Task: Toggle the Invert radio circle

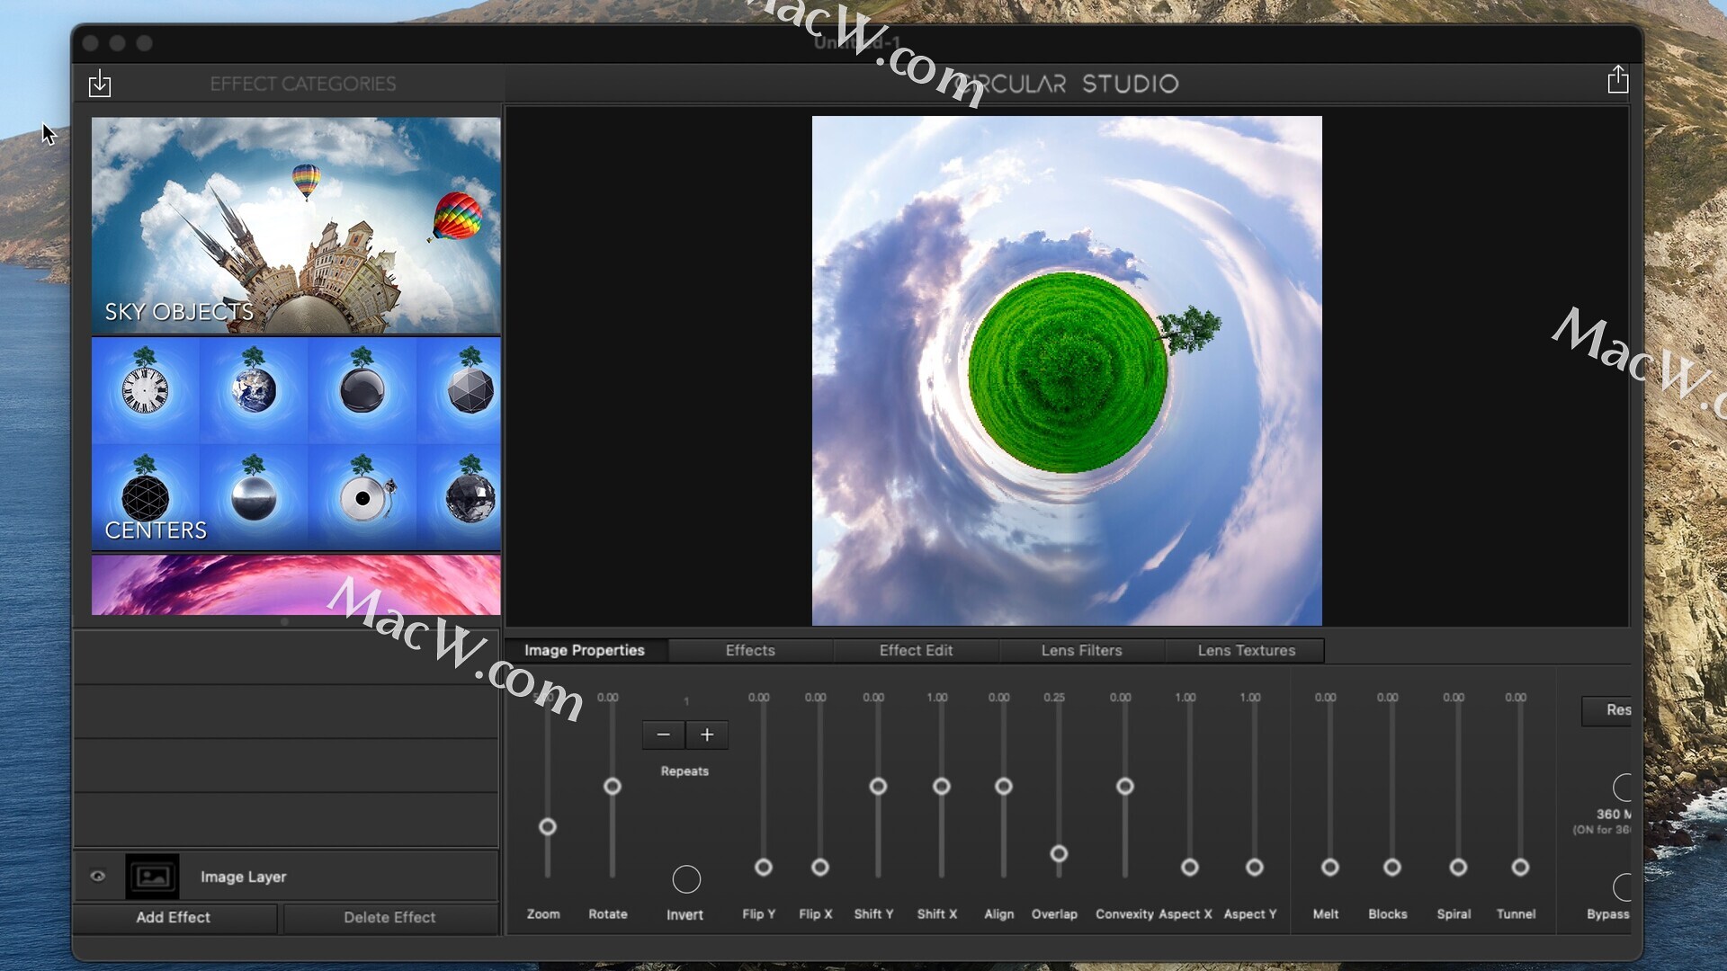Action: [686, 879]
